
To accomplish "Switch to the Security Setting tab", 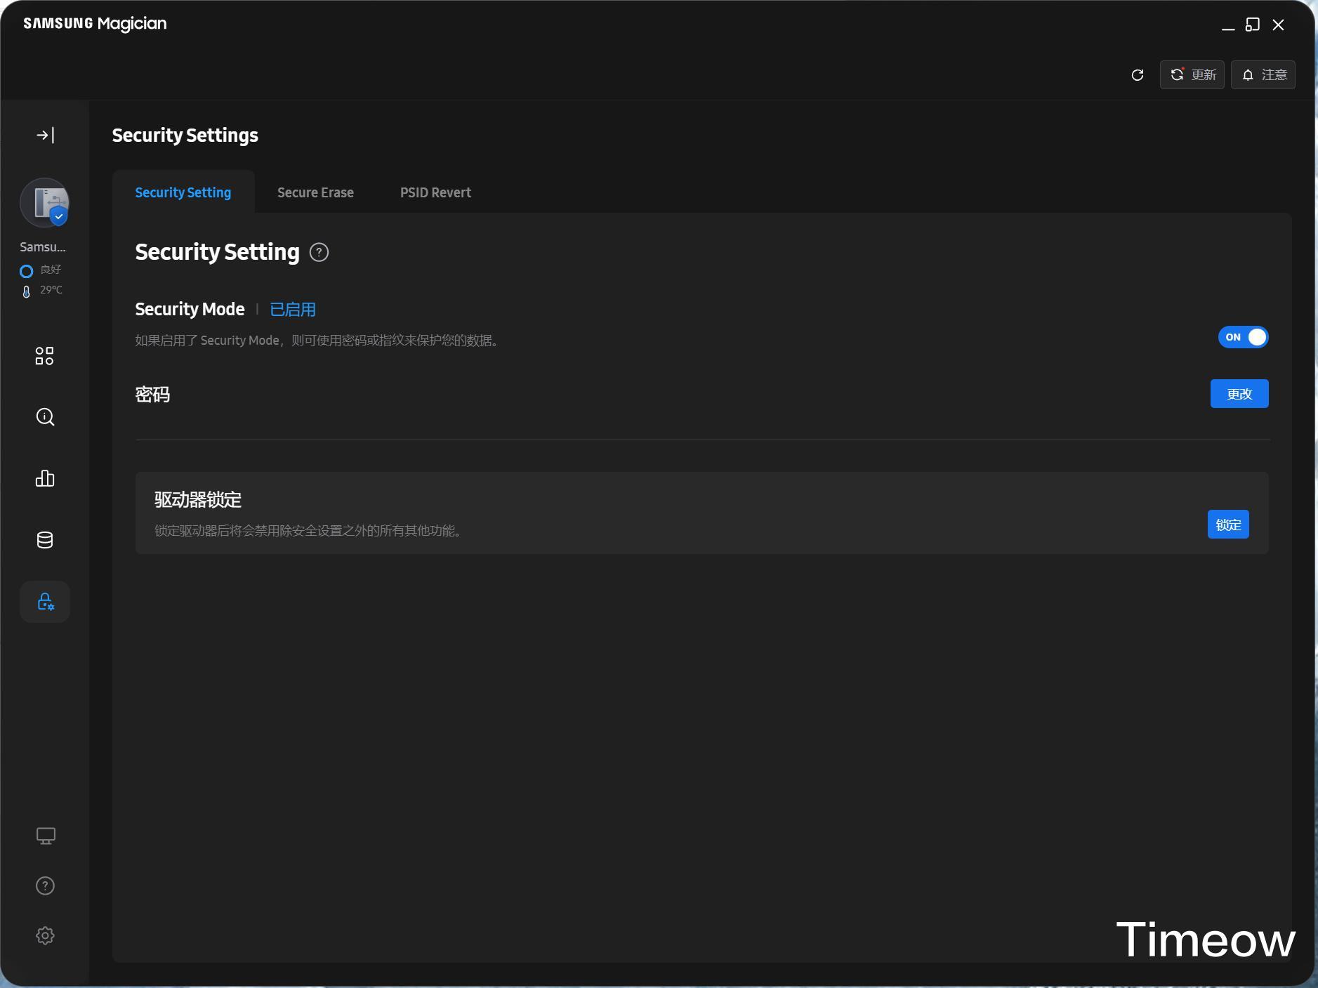I will click(183, 192).
